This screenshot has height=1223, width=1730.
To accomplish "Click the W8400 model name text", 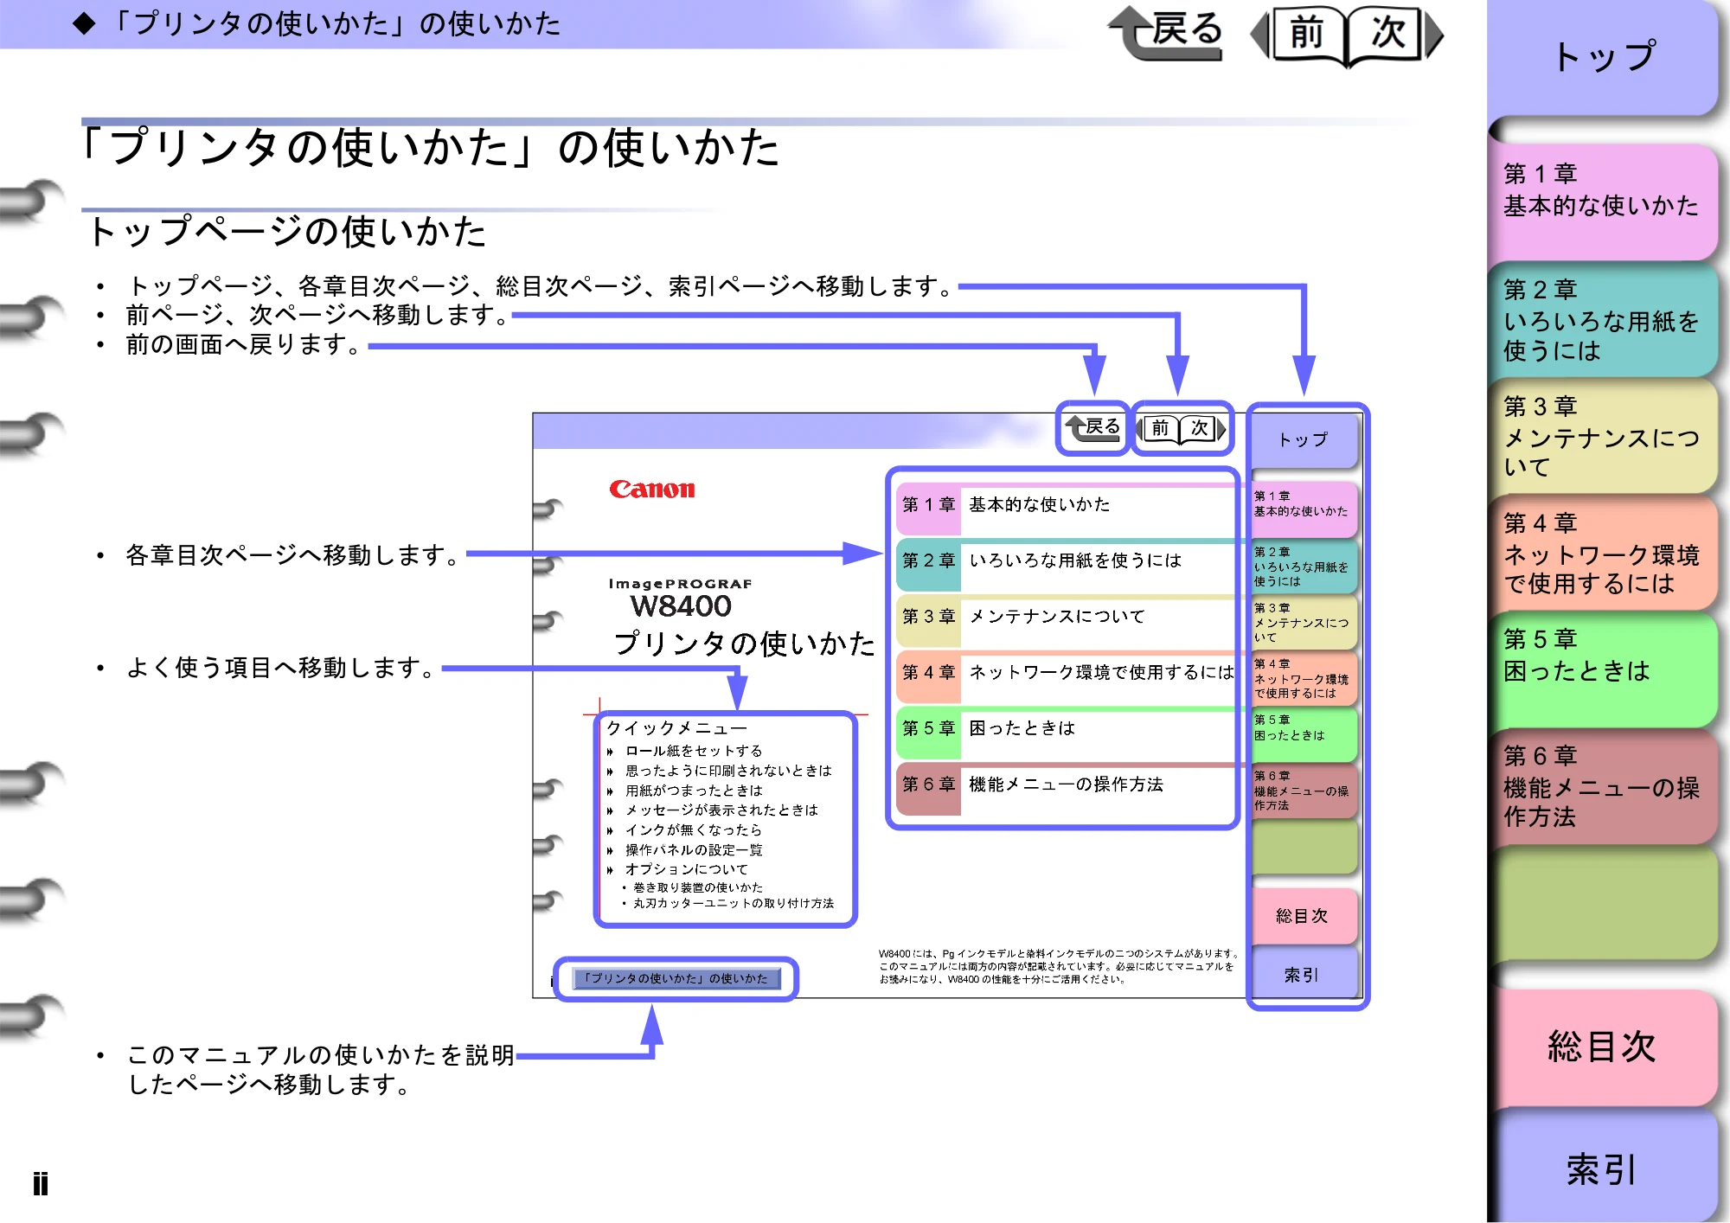I will click(x=681, y=606).
